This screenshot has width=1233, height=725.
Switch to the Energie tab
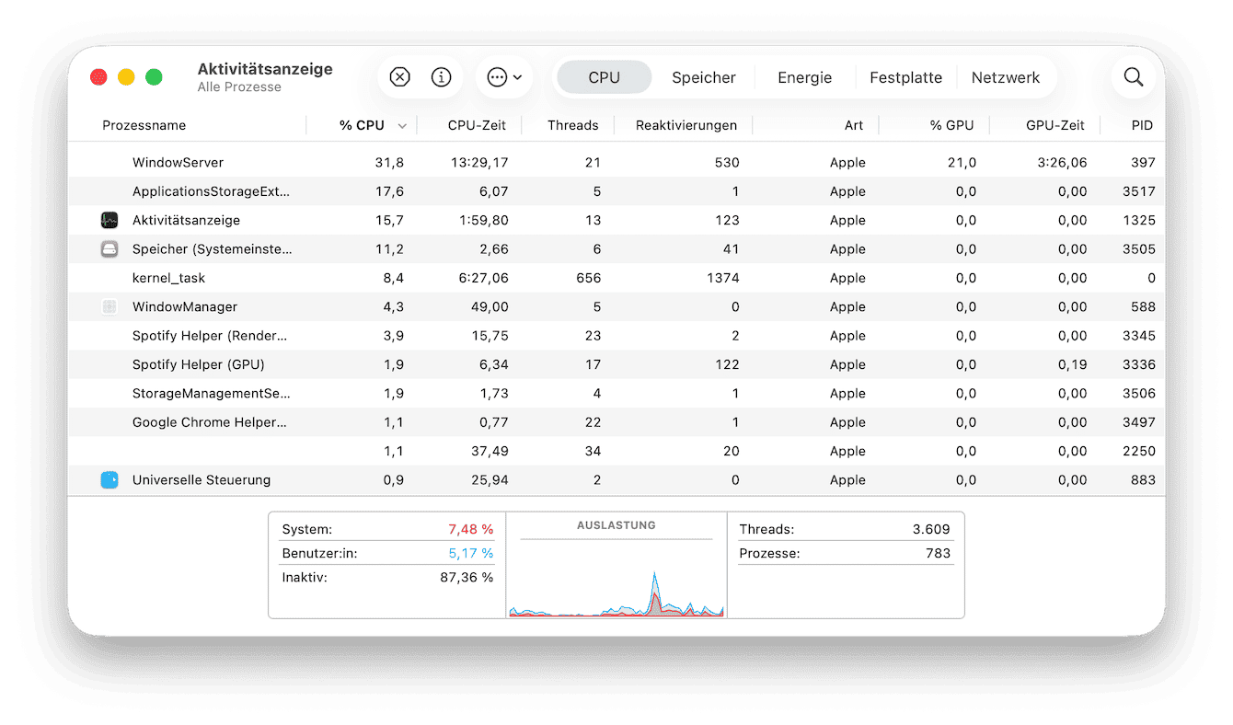[804, 77]
